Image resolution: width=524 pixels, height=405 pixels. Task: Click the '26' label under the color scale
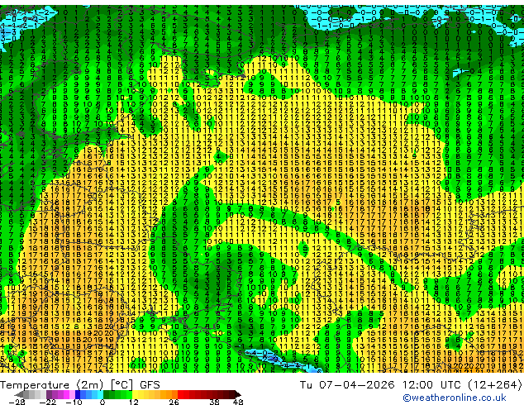click(174, 402)
